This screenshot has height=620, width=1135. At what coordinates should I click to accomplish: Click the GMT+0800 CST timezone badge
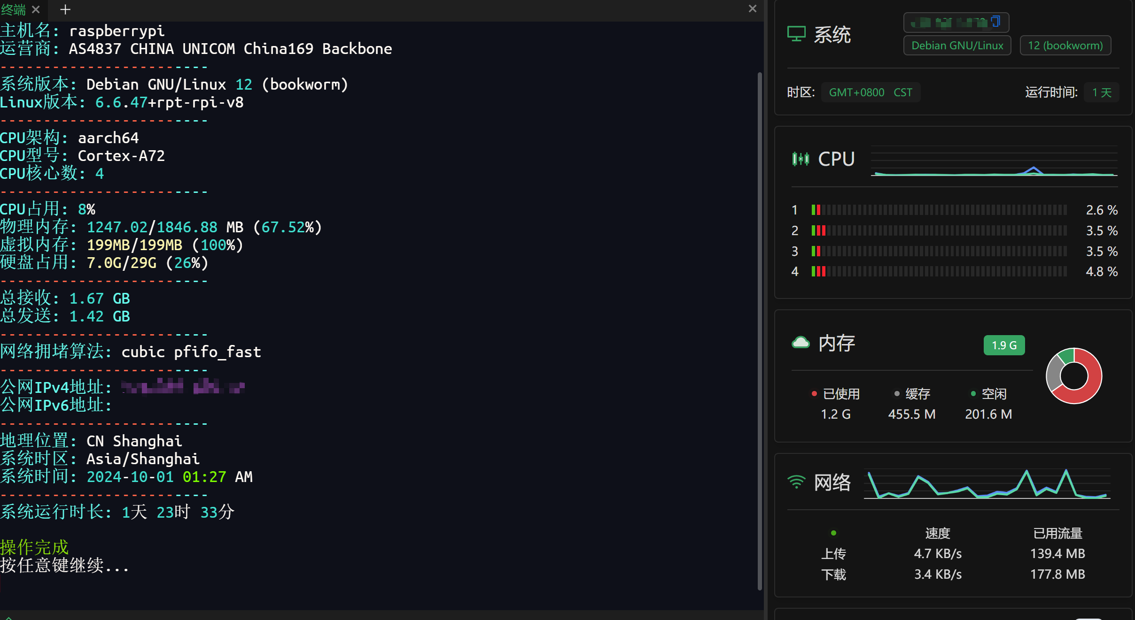[870, 92]
